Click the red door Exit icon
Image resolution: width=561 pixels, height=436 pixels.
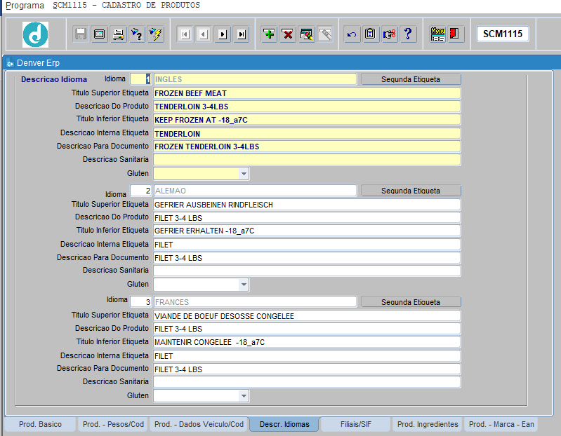tap(454, 34)
